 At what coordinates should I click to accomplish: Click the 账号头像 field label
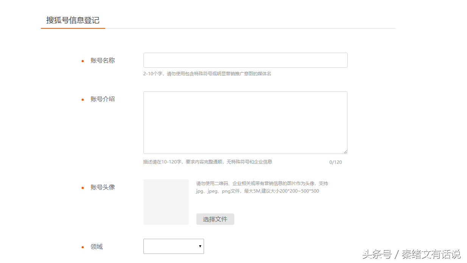(x=103, y=187)
